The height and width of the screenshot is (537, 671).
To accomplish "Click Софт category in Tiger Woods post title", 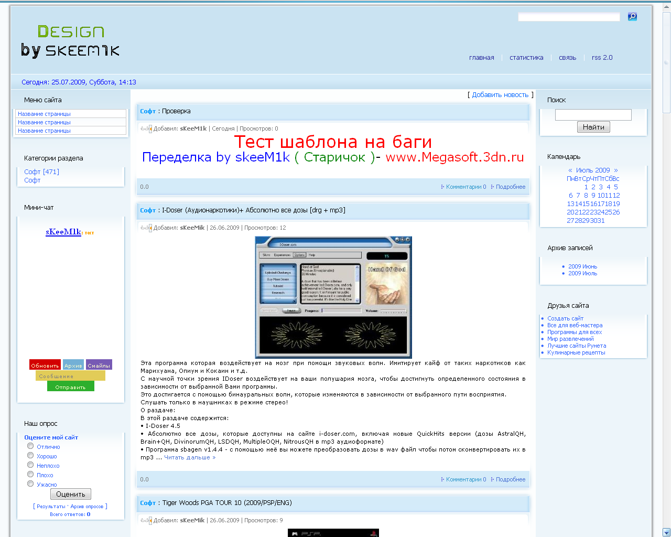I will click(148, 503).
